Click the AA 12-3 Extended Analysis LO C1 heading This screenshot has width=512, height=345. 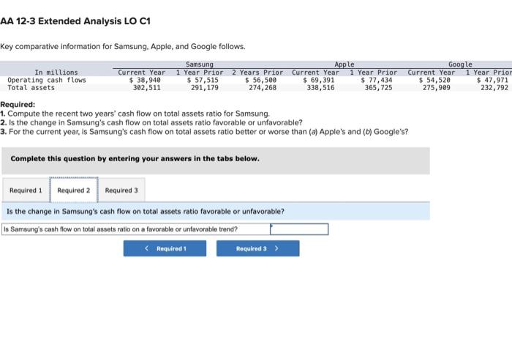coord(75,21)
